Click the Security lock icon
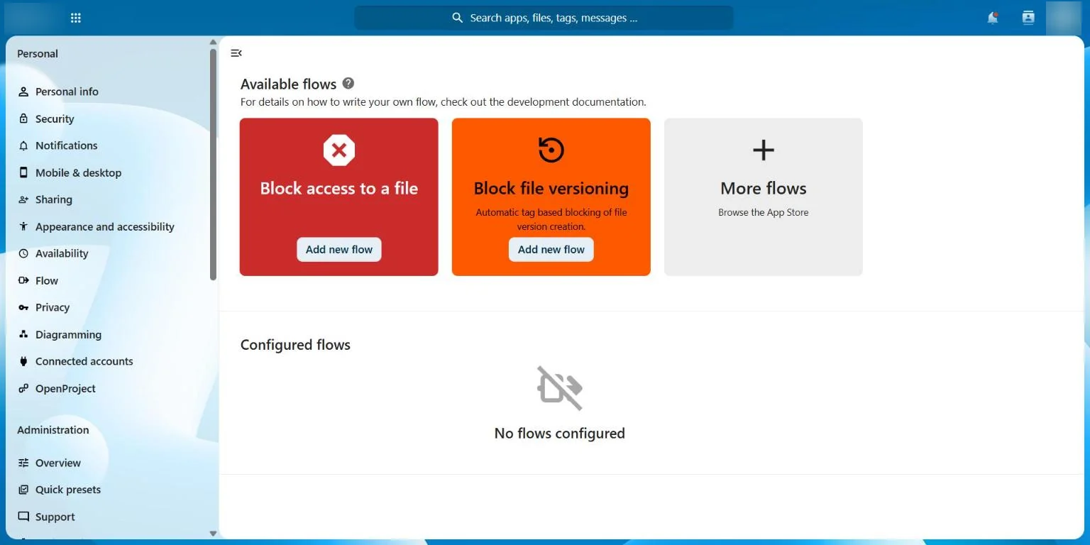1090x545 pixels. pyautogui.click(x=23, y=119)
